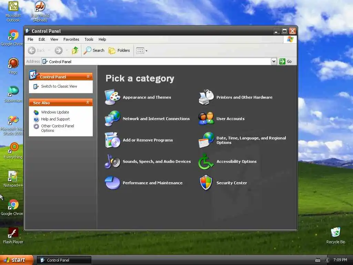
Task: Click the Control Panel taskbar button
Action: (64, 260)
